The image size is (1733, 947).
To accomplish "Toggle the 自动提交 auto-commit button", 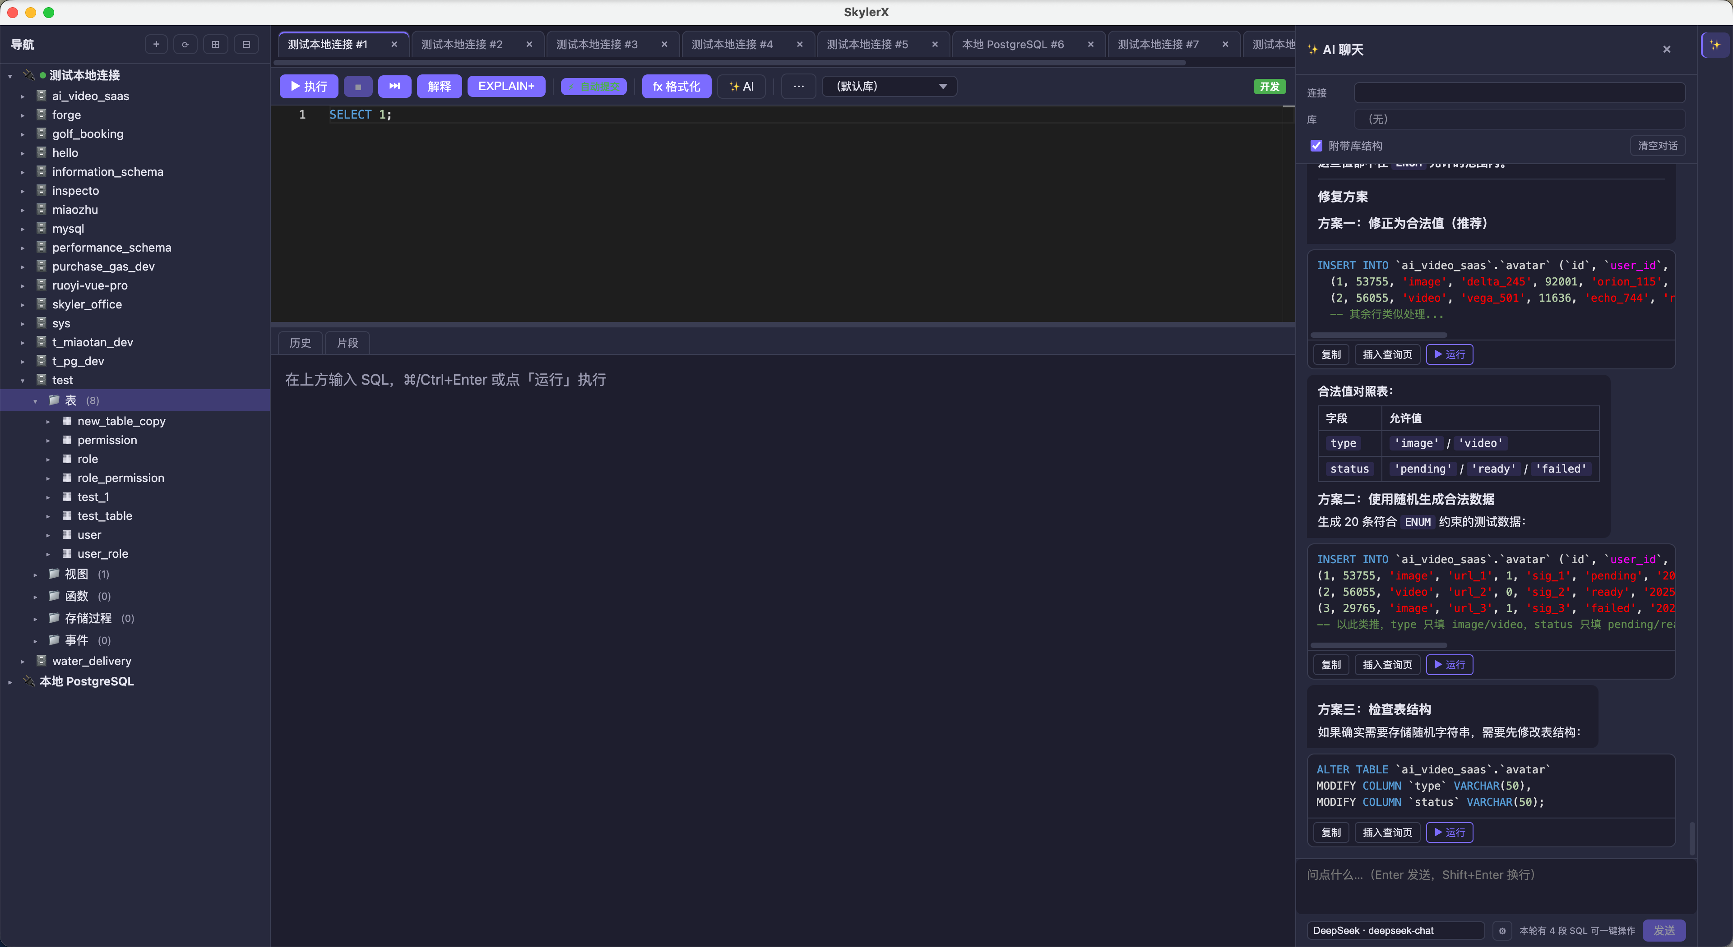I will coord(594,86).
